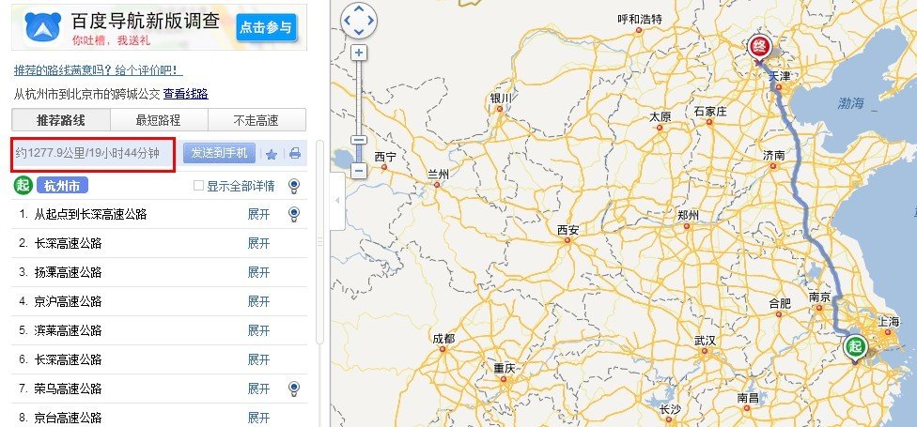Click the 发送到手机 button
The image size is (917, 427).
[x=219, y=153]
